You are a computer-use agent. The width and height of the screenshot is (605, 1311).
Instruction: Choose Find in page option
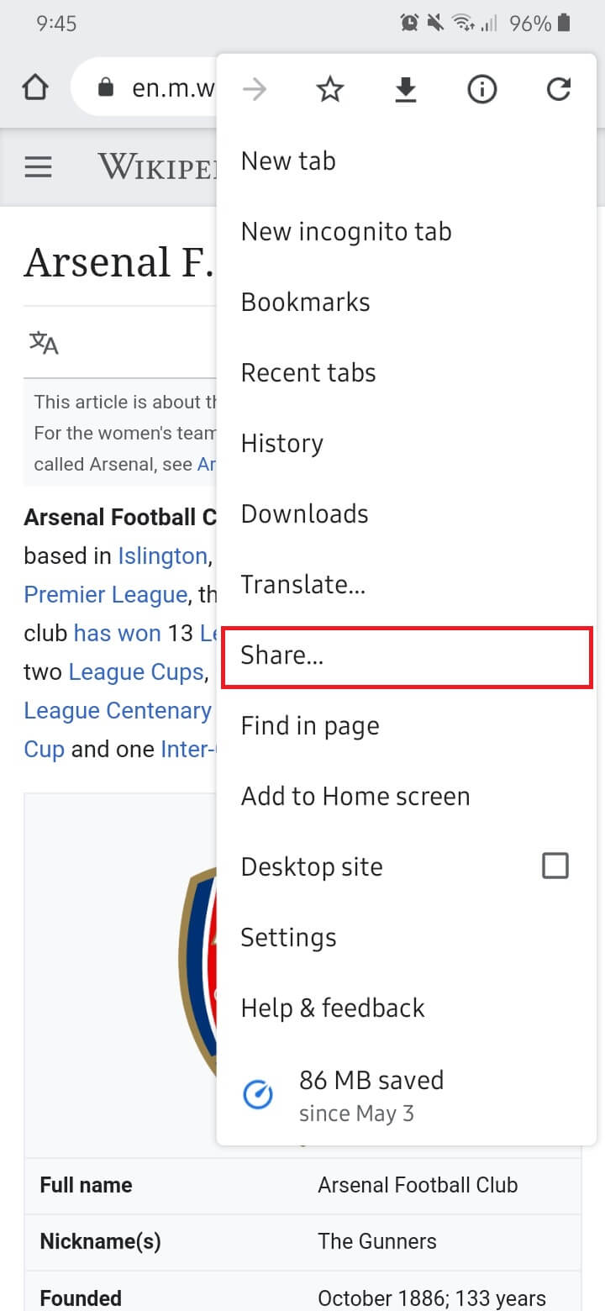(x=310, y=726)
